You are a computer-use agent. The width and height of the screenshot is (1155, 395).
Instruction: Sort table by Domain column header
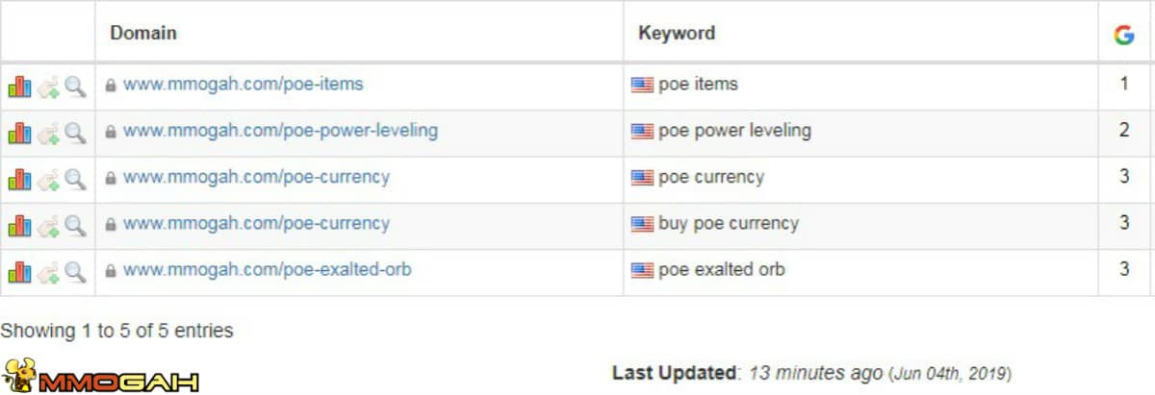tap(143, 33)
